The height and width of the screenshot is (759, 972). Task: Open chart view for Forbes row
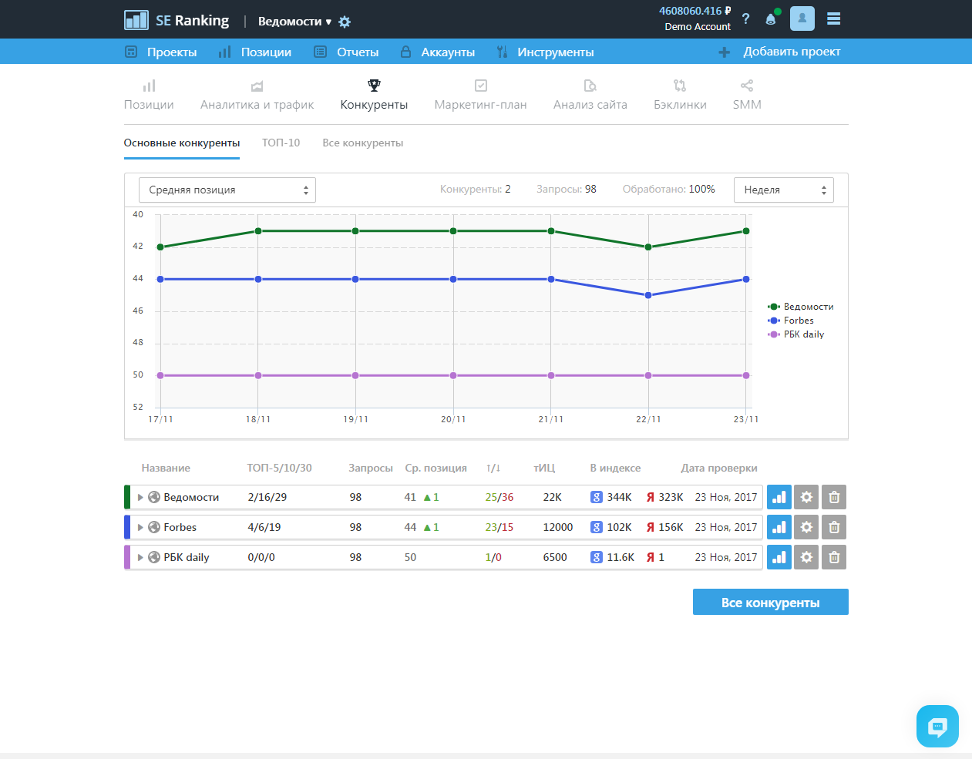point(779,527)
